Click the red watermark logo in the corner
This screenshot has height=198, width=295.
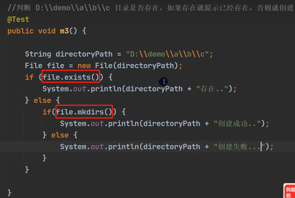tap(289, 191)
